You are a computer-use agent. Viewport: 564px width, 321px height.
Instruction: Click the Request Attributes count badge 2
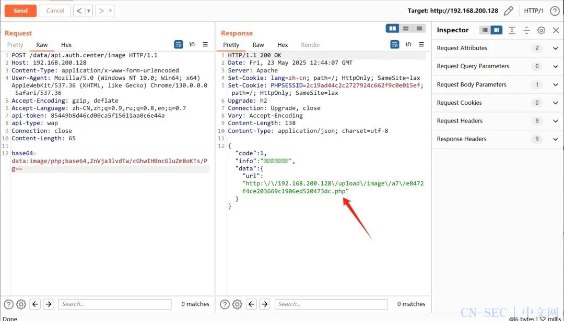tap(537, 48)
